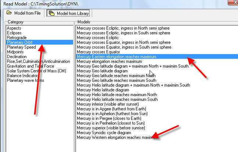Select Solar System Center of Mass category
The height and width of the screenshot is (152, 238).
[36, 71]
